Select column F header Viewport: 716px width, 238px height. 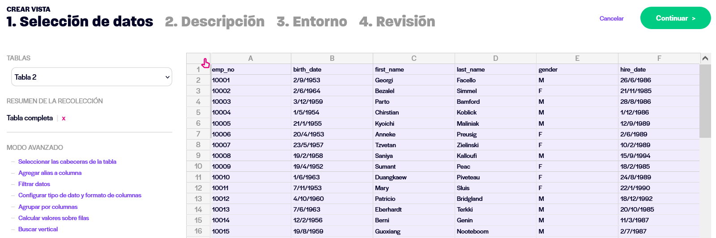coord(659,58)
